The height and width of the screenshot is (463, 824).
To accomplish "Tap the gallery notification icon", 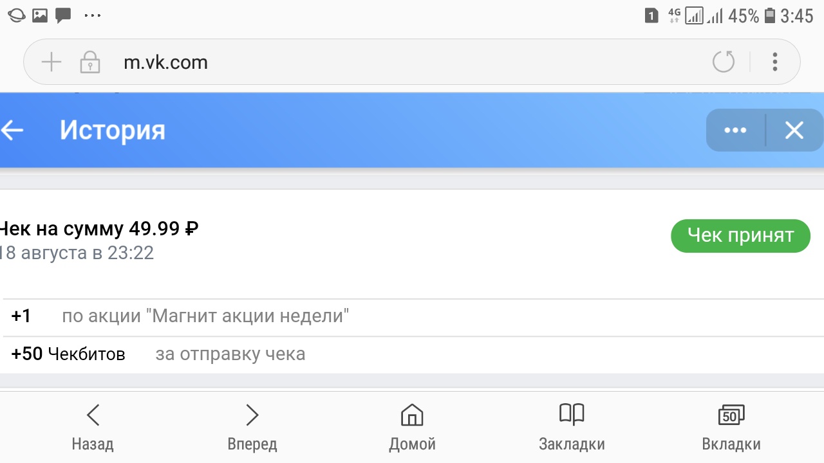I will click(40, 15).
